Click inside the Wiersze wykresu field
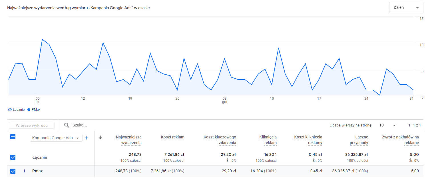This screenshot has height=182, width=430. pos(32,125)
